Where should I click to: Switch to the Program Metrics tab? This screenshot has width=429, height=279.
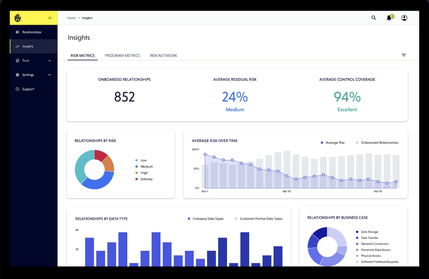[122, 55]
